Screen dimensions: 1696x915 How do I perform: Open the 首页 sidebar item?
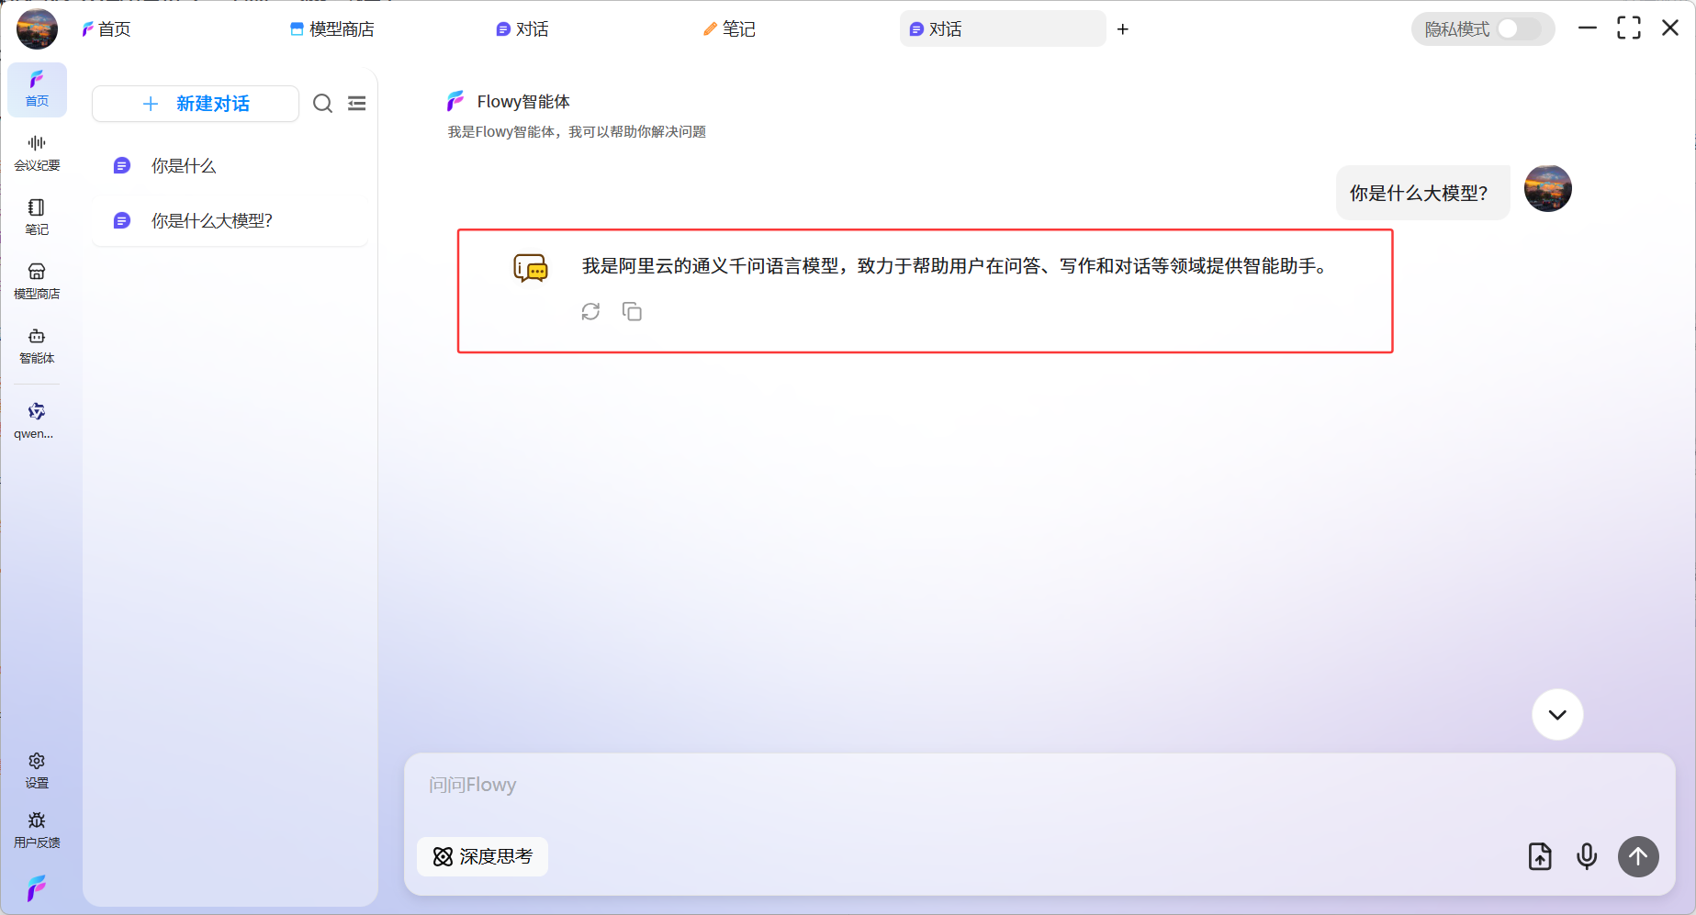37,89
